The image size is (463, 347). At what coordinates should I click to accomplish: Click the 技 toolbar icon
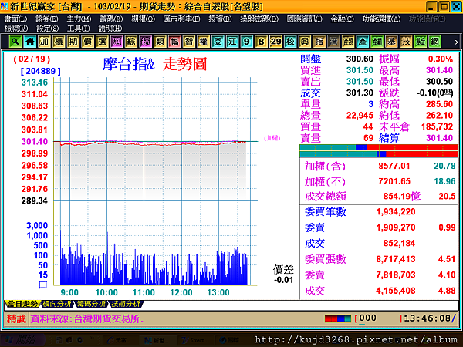406,42
